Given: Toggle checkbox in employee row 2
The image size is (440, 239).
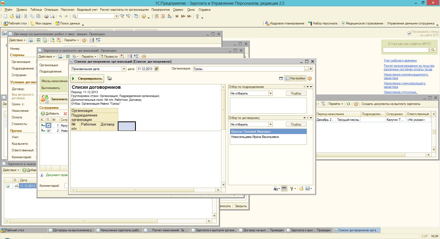Looking at the screenshot, I should coord(49,131).
